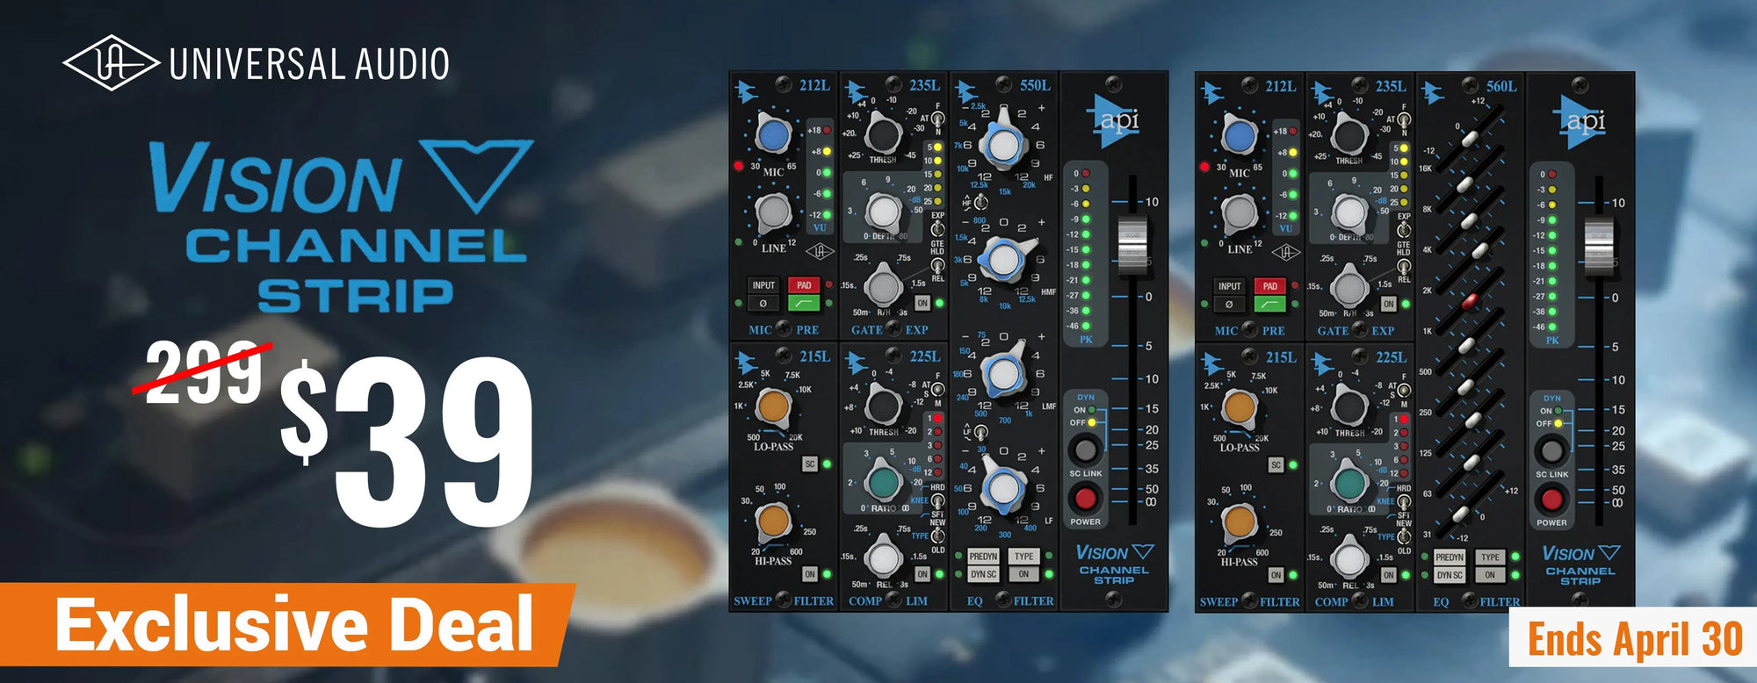
Task: Click the orange LO-PASS knob on left strip
Action: (772, 407)
